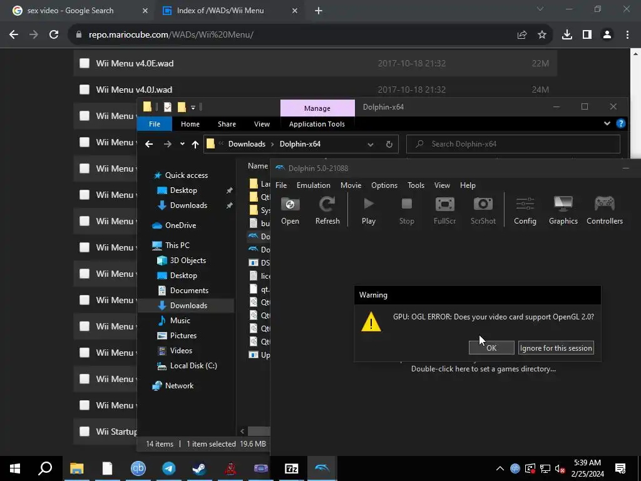Screen dimensions: 641x481
Task: Click Downloads in address breadcrumb
Action: [x=247, y=144]
